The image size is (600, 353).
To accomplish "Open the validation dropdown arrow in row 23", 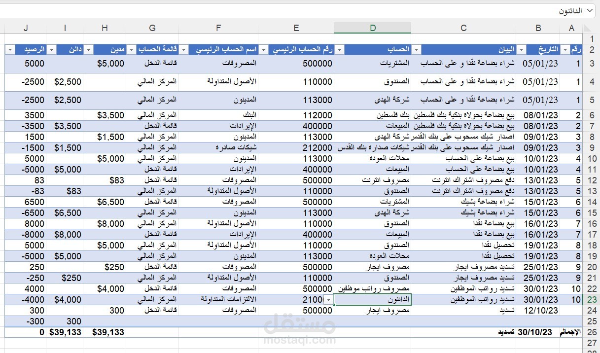I will tap(329, 300).
